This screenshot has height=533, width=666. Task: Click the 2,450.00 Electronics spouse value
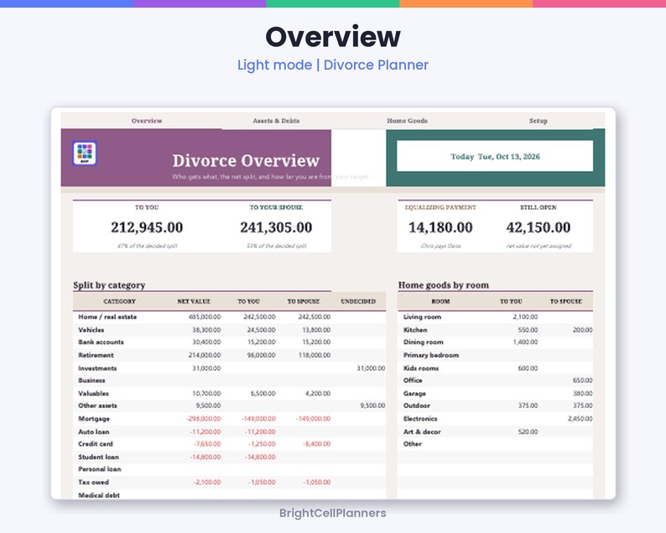click(x=580, y=419)
